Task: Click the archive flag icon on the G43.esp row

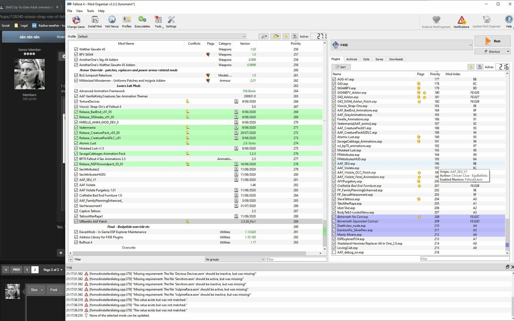Action: 419,84
